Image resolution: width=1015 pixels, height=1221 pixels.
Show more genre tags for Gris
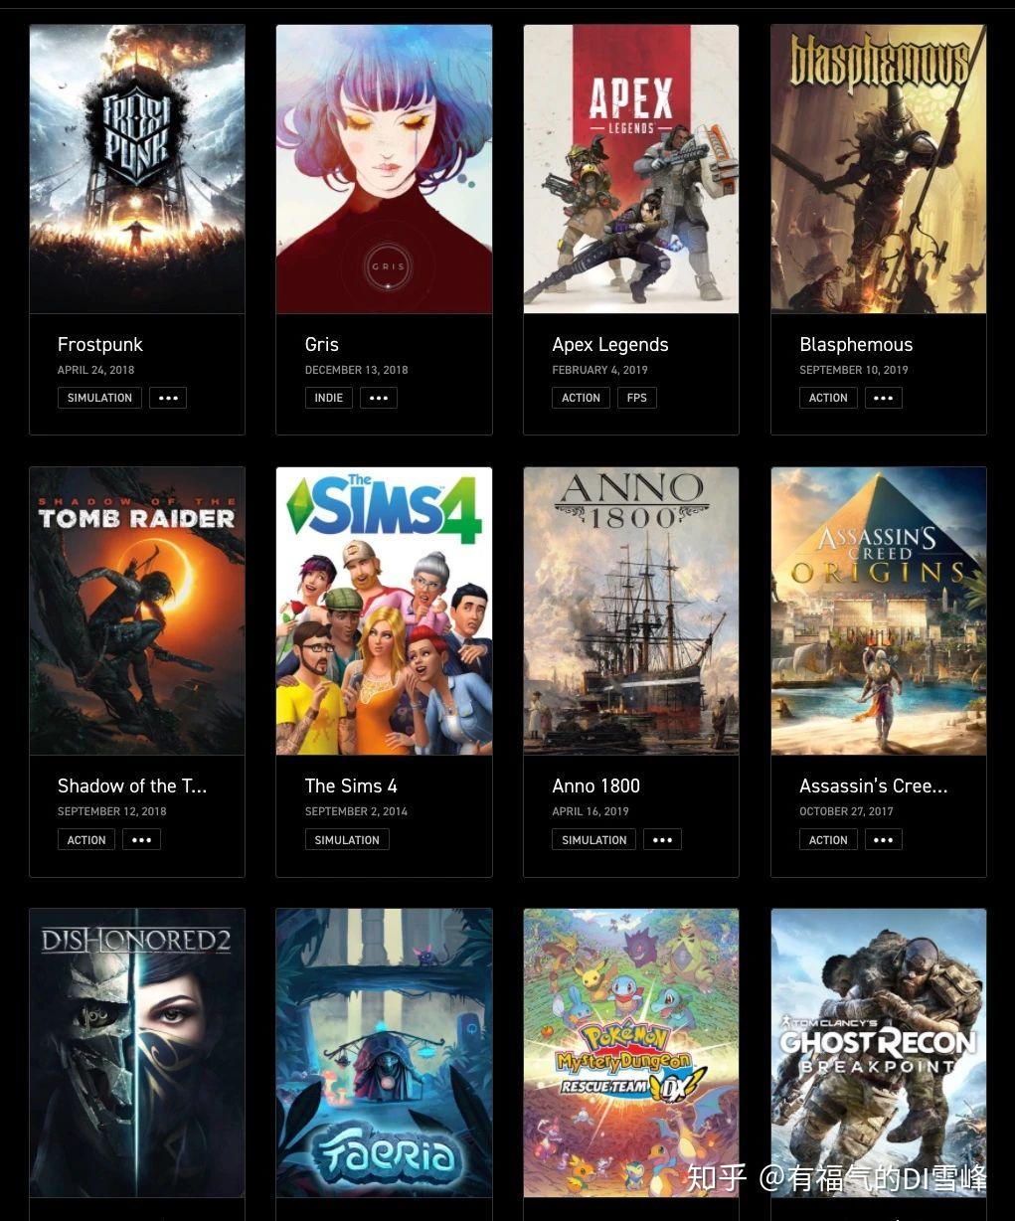click(379, 398)
